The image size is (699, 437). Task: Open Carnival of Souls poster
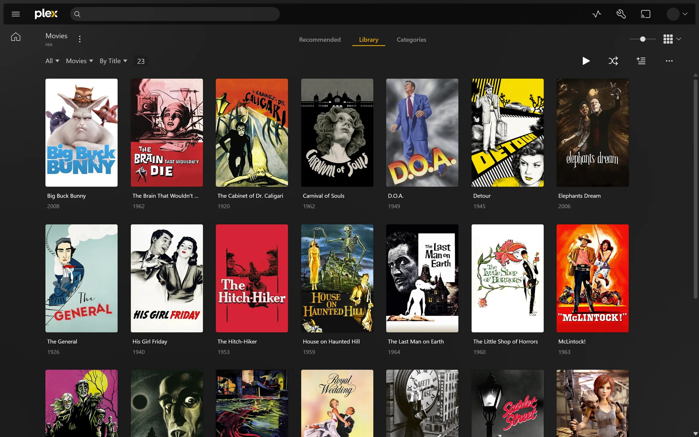pyautogui.click(x=337, y=133)
